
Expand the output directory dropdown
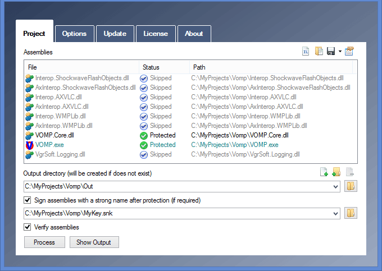(x=336, y=186)
